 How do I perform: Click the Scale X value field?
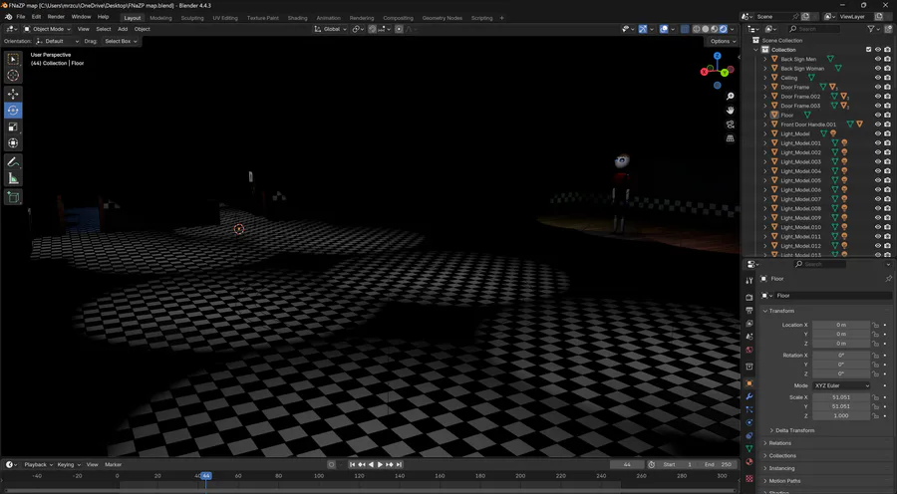coord(841,397)
